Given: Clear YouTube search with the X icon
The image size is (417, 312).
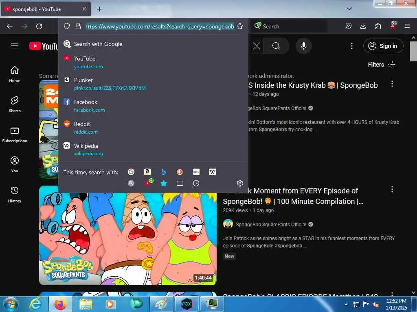Looking at the screenshot, I should (x=257, y=46).
